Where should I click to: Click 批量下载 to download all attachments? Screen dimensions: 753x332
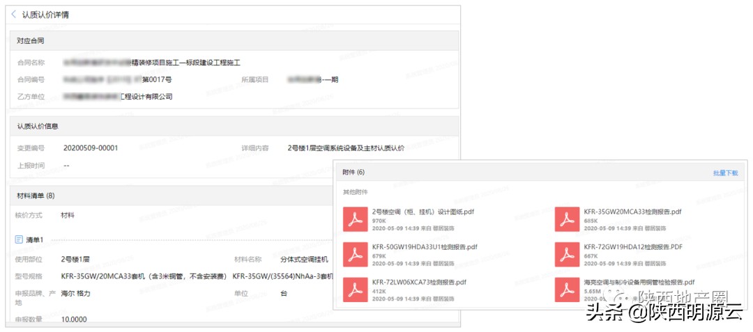tap(726, 173)
